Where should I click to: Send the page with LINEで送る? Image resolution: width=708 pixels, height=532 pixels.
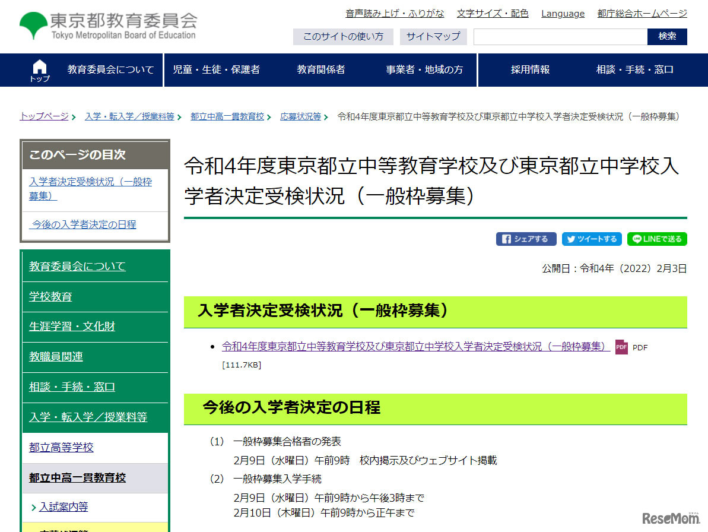click(x=657, y=239)
